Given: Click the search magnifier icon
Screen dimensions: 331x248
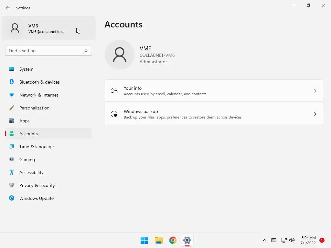Looking at the screenshot, I should (x=85, y=51).
